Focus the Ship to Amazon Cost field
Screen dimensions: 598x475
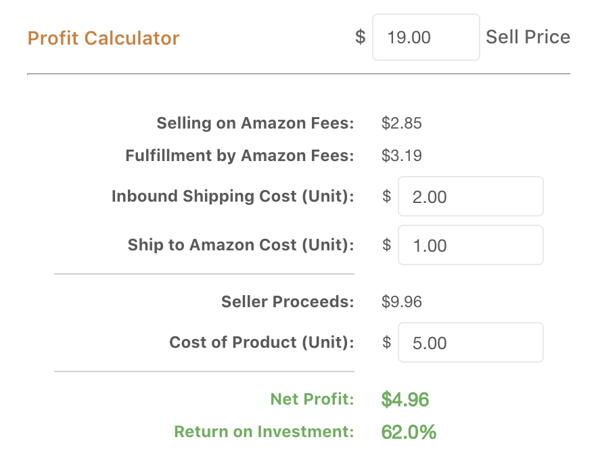pyautogui.click(x=470, y=246)
